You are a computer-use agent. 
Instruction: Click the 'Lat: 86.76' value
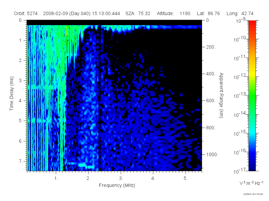coord(208,13)
